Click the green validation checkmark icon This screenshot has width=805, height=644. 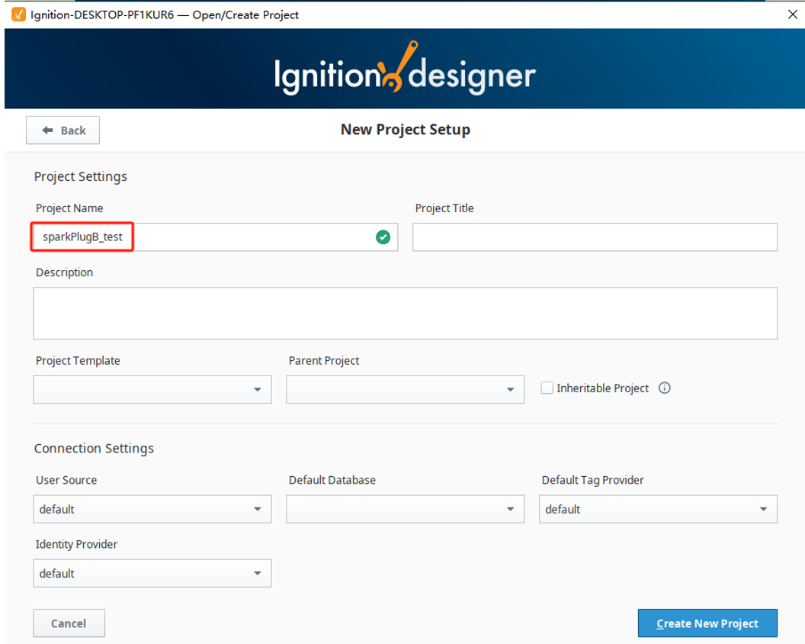[x=383, y=237]
